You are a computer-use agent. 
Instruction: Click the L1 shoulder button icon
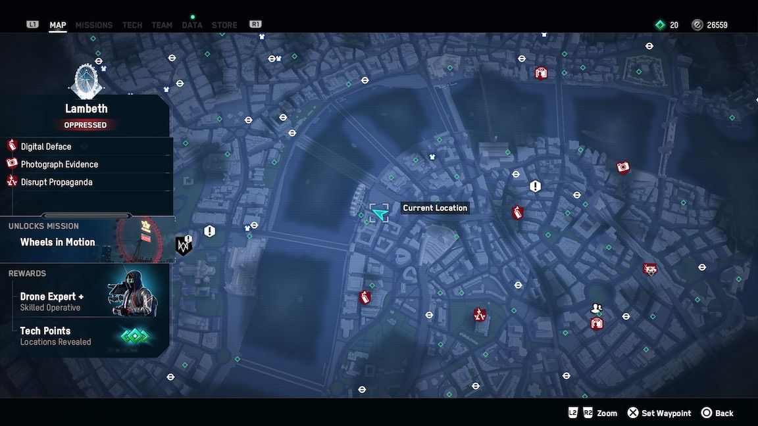click(x=32, y=24)
